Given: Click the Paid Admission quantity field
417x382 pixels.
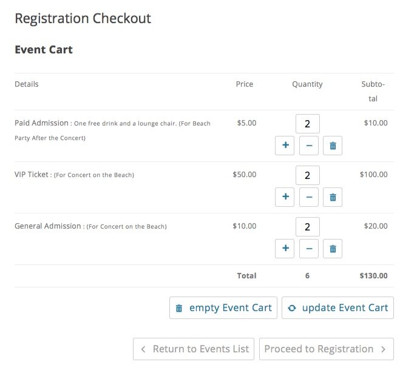Looking at the screenshot, I should (x=308, y=124).
